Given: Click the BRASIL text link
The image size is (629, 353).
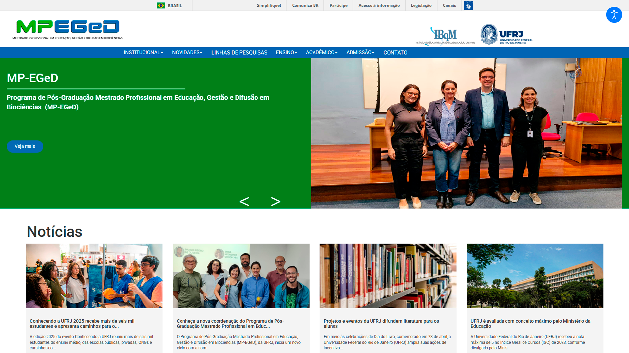Looking at the screenshot, I should (x=175, y=6).
